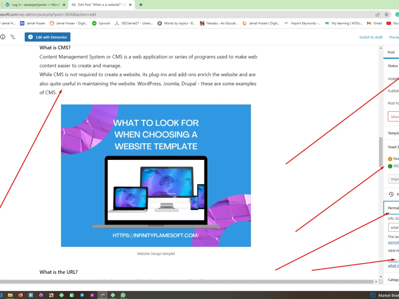
Task: Click the "Website Design templet" image caption
Action: tap(156, 254)
